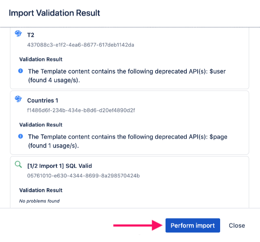This screenshot has height=242, width=260.
Task: Click the Validation Result label under SQL Valid
Action: 41,190
